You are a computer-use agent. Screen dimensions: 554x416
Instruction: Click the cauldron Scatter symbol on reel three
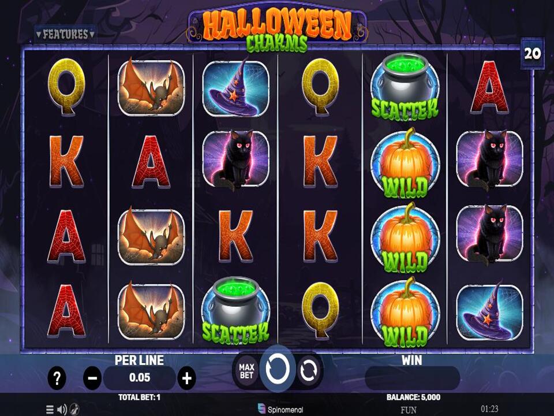pos(235,310)
